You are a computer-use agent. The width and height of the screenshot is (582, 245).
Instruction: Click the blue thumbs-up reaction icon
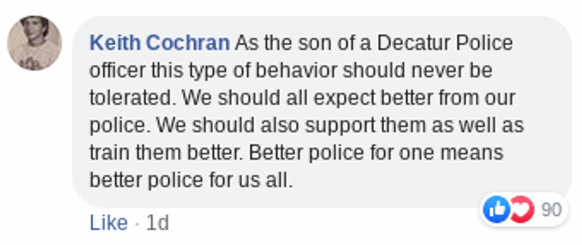point(496,209)
